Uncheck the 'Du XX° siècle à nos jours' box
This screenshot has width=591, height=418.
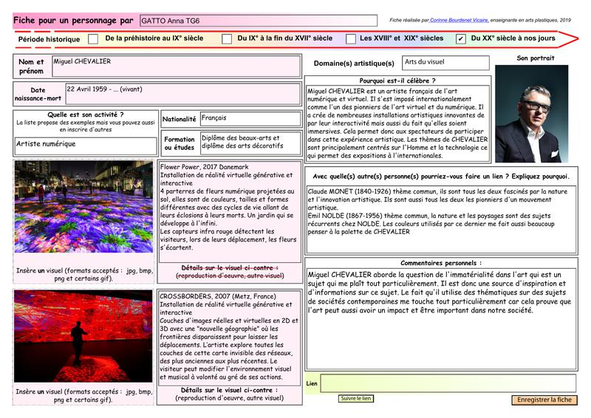click(461, 38)
